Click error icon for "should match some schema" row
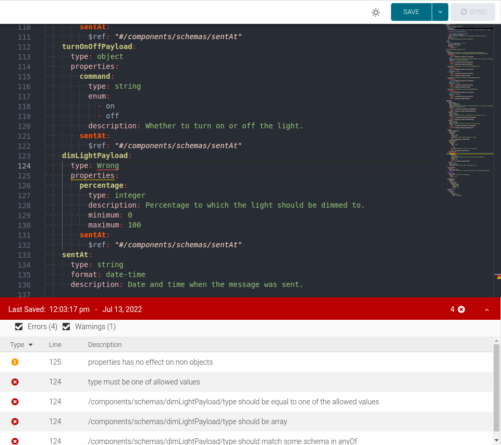This screenshot has width=501, height=445. [x=15, y=441]
